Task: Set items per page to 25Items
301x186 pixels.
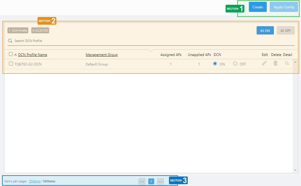Action: click(35, 181)
